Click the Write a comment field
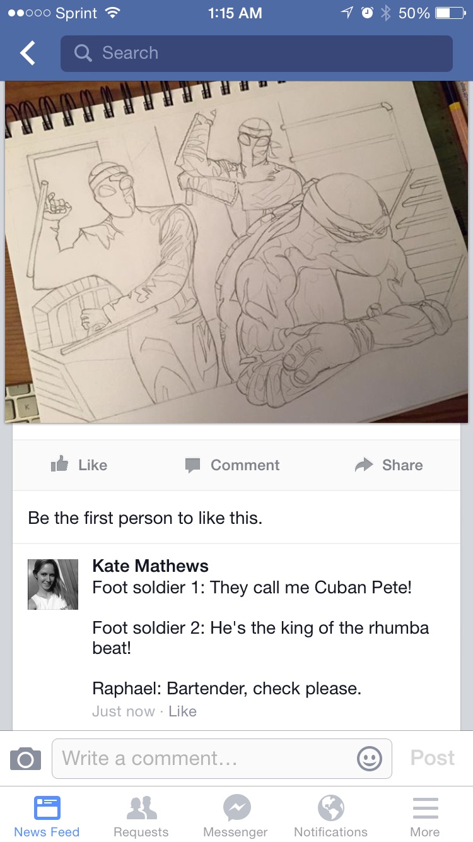 (208, 758)
